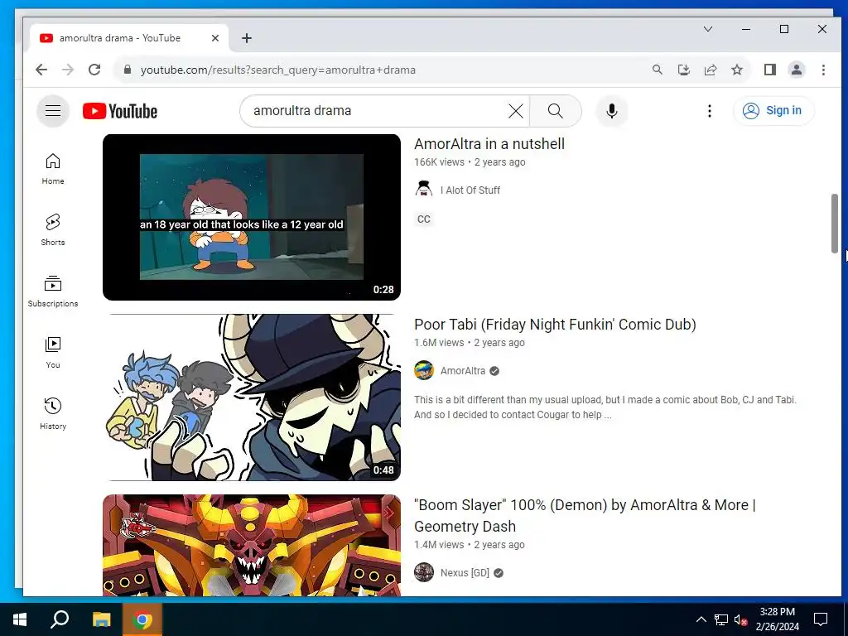This screenshot has height=636, width=848.
Task: Open the I Alot Of Stuff channel
Action: [470, 190]
